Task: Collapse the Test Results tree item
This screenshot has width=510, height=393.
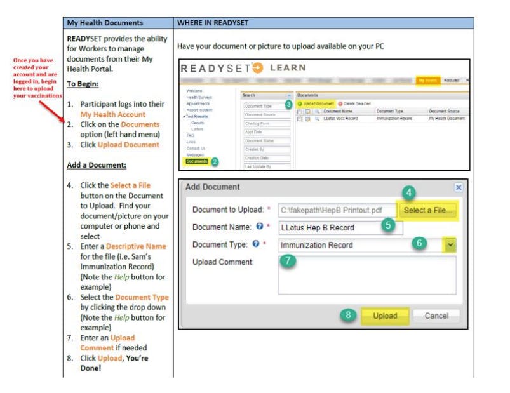Action: 184,116
